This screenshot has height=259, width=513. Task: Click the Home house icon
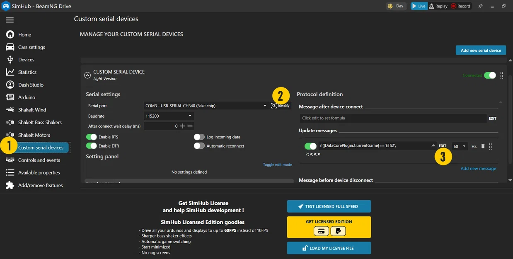[10, 34]
